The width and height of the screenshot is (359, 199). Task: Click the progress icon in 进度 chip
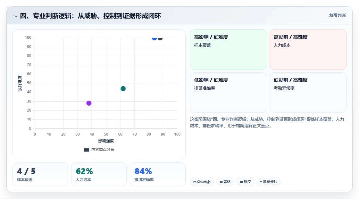point(241,182)
